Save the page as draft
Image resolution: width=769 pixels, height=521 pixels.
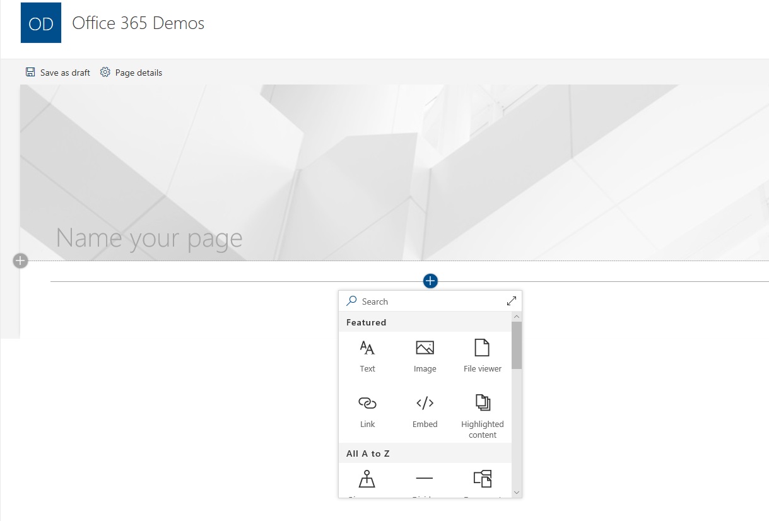tap(58, 73)
